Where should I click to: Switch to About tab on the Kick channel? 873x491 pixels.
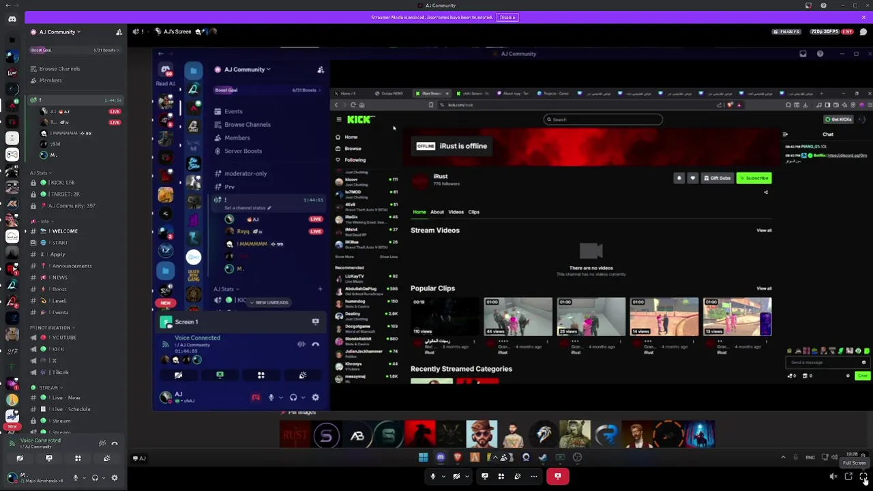coord(437,212)
